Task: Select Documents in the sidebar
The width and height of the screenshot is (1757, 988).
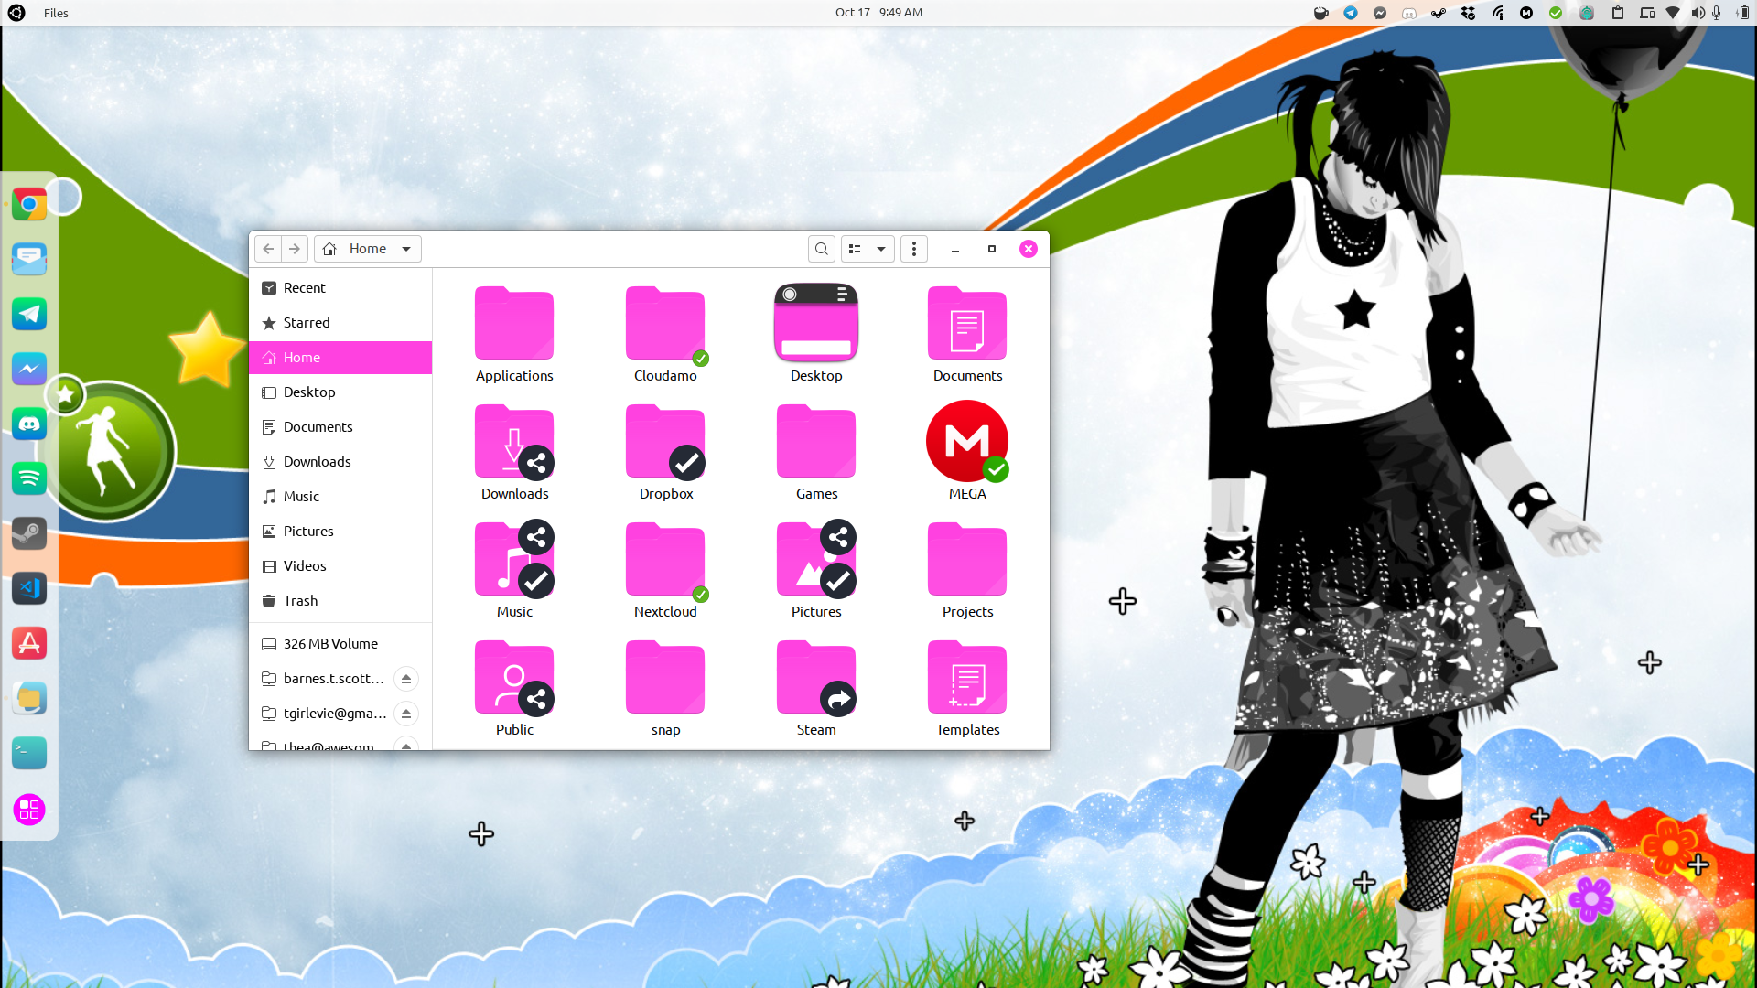Action: coord(340,427)
